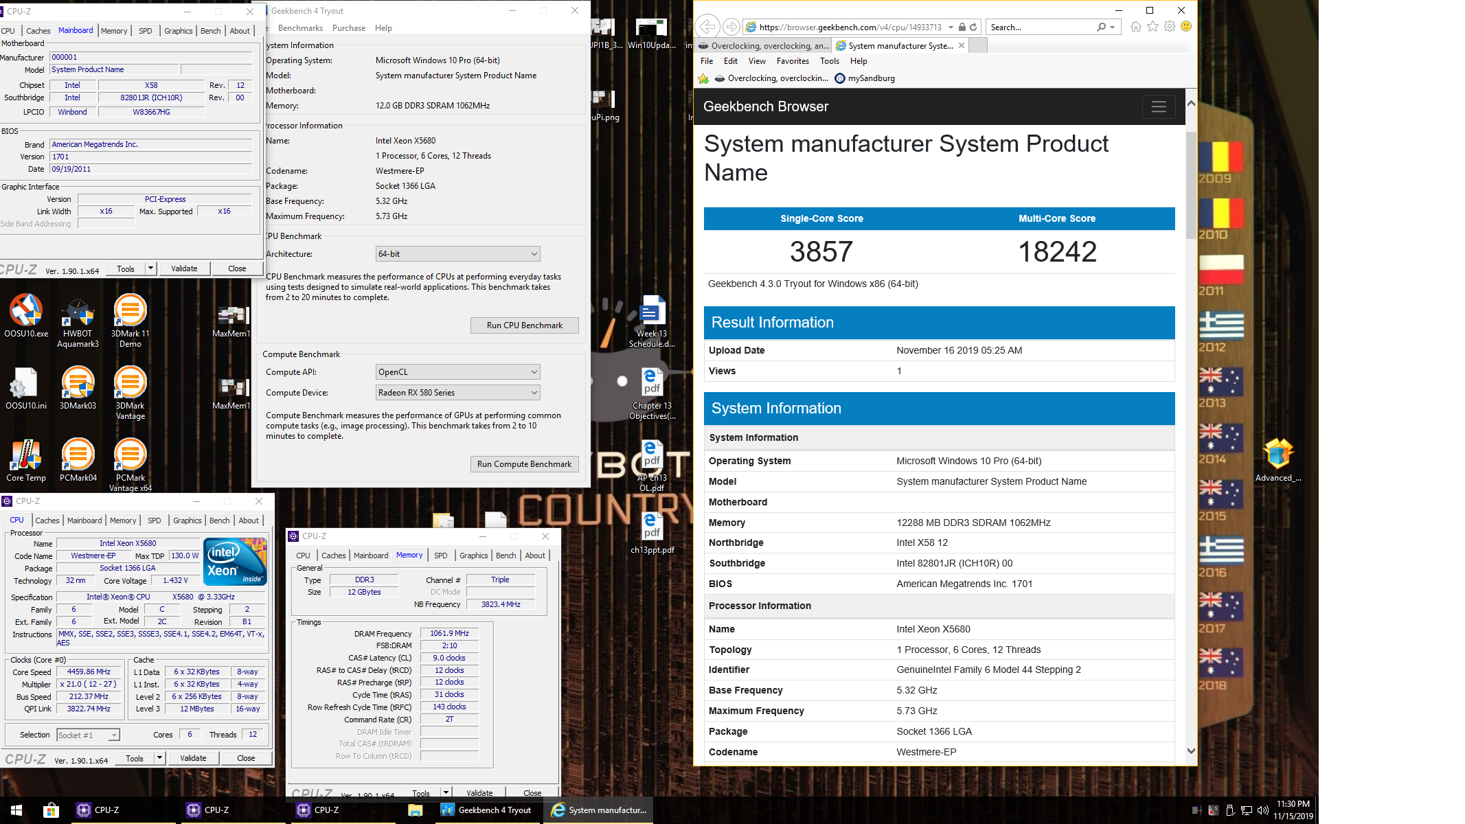Launch 3DMark Vantage shortcut
The height and width of the screenshot is (824, 1465).
tap(130, 393)
